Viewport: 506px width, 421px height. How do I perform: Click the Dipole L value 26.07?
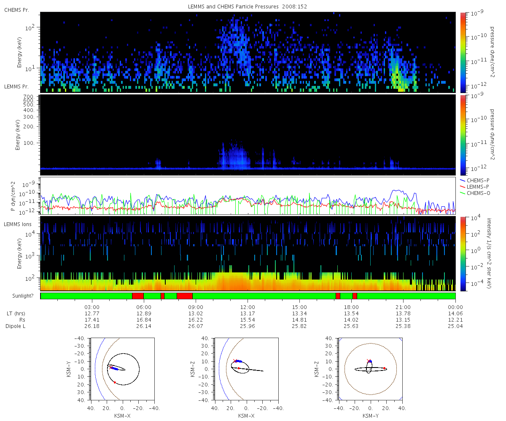(196, 326)
